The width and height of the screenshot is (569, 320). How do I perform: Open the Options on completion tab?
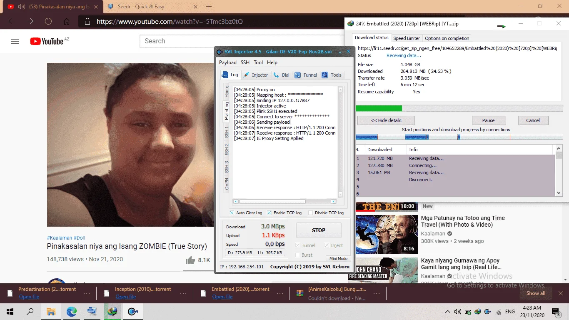(x=447, y=38)
